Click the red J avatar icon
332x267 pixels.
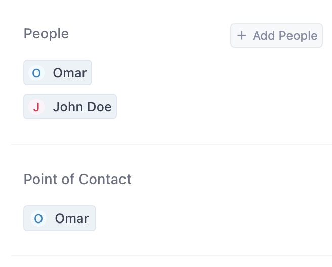36,107
